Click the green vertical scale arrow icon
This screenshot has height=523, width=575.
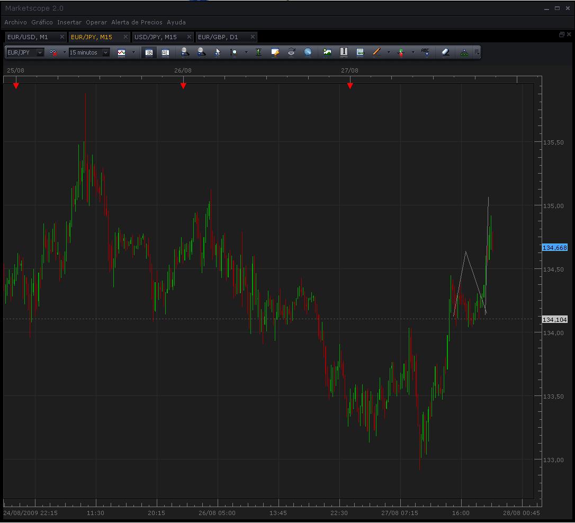(258, 52)
